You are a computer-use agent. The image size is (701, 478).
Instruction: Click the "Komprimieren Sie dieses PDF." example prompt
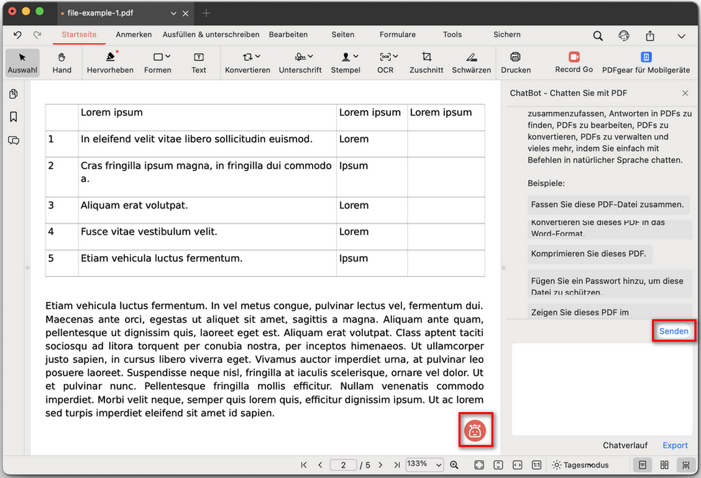[x=588, y=254]
